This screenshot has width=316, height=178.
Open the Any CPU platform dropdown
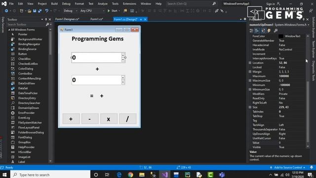pyautogui.click(x=92, y=11)
